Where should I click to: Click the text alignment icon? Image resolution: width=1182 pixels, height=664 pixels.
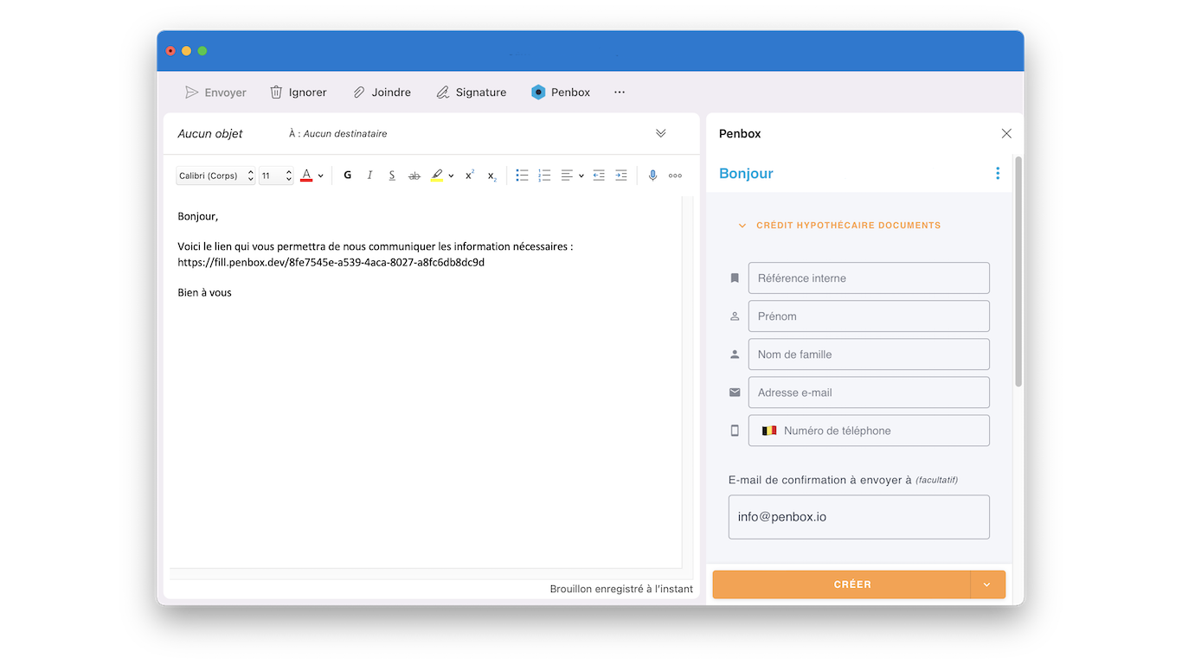tap(567, 176)
